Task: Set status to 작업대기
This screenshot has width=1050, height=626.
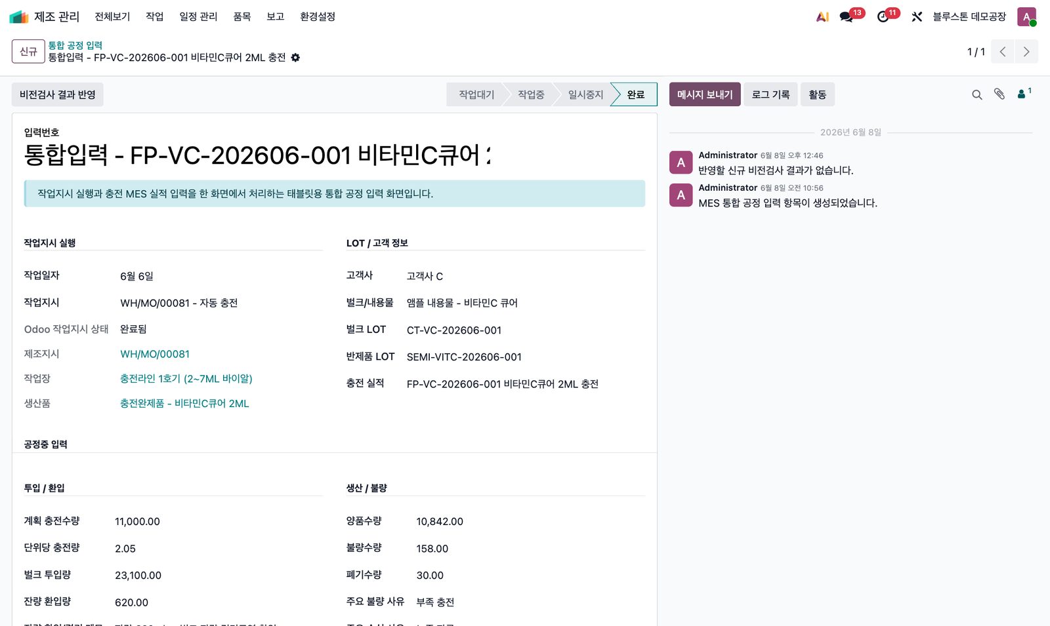Action: coord(475,94)
